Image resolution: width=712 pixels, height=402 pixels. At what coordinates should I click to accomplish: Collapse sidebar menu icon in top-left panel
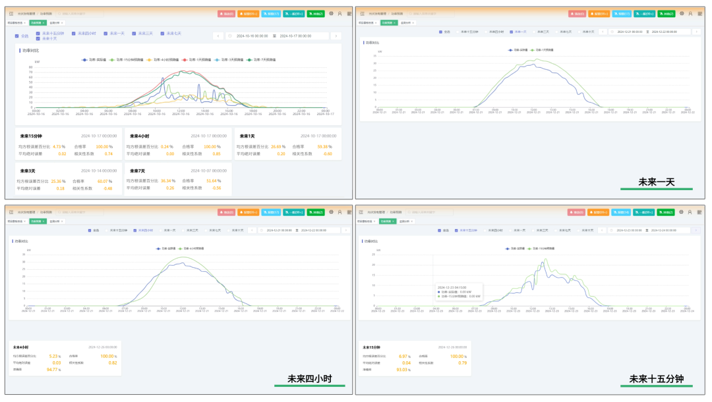[x=11, y=14]
